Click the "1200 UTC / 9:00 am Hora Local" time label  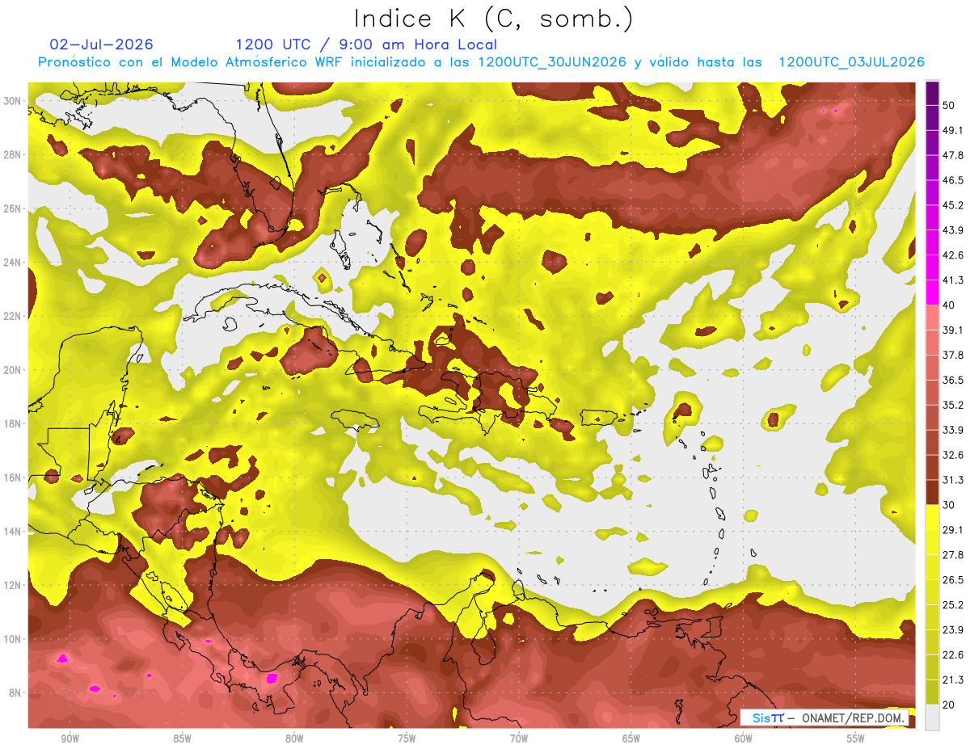coord(366,44)
